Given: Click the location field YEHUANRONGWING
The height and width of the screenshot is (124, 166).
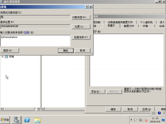Looking at the screenshot, I should click(x=35, y=27).
